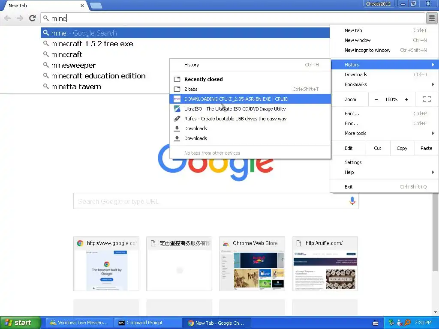
Task: Switch to Windows Live Messenger in taskbar
Action: (x=79, y=323)
